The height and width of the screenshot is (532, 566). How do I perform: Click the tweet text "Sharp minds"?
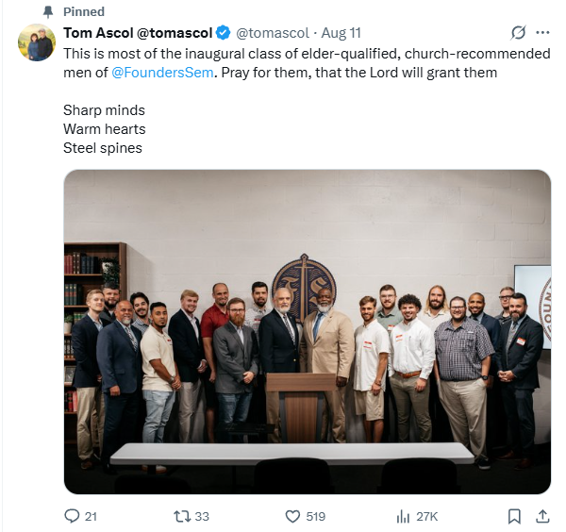click(104, 110)
